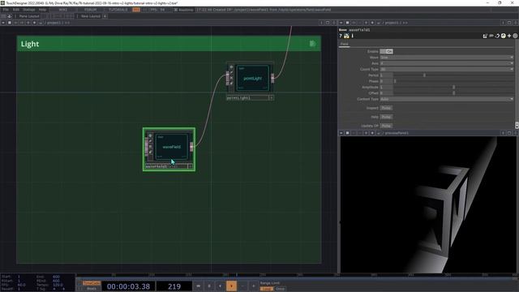Image resolution: width=519 pixels, height=292 pixels.
Task: Open the Axis dropdown menu
Action: (447, 63)
